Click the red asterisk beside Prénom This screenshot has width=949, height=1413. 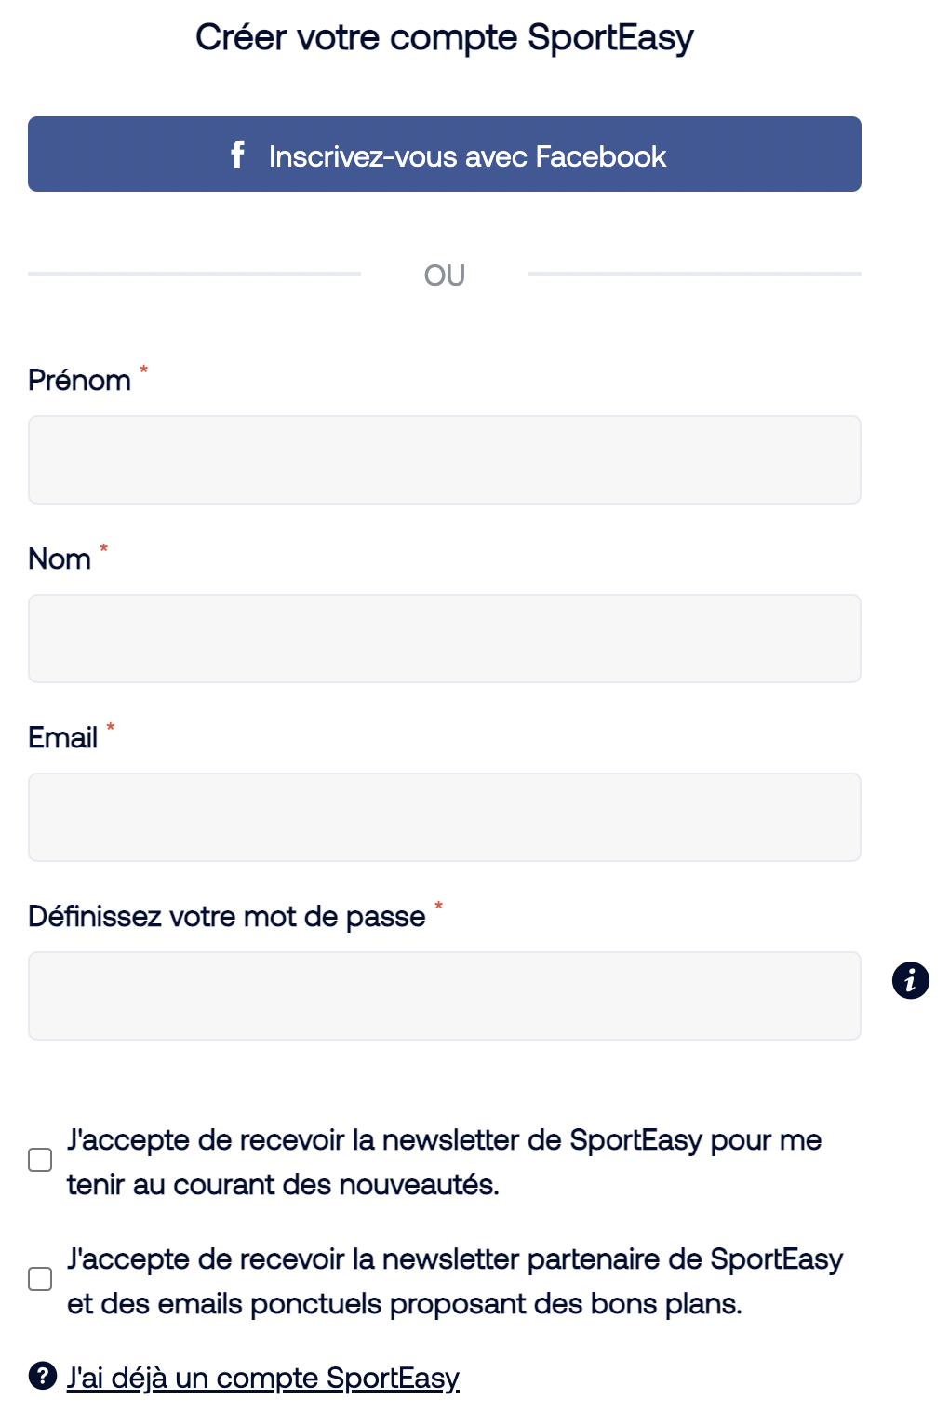[x=143, y=370]
